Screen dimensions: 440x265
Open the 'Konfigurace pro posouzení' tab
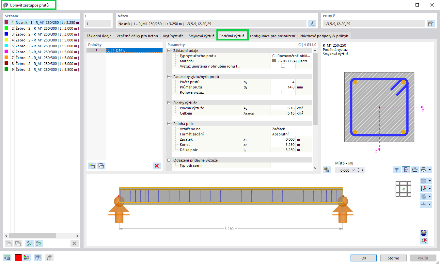tap(272, 36)
